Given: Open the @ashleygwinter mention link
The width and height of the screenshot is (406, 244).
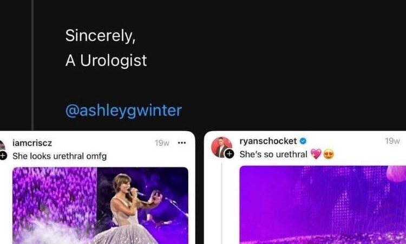Looking at the screenshot, I should (123, 111).
